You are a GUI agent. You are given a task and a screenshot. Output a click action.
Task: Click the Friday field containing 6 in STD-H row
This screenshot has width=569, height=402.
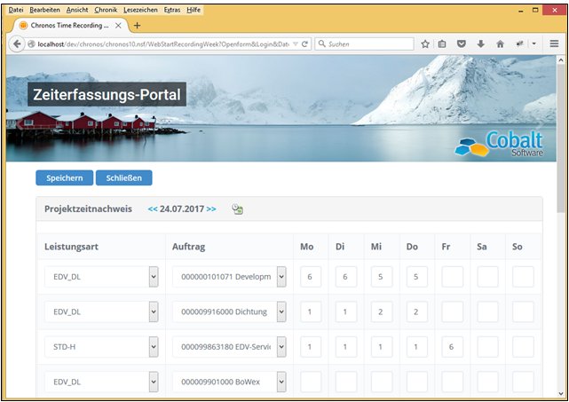pos(452,346)
